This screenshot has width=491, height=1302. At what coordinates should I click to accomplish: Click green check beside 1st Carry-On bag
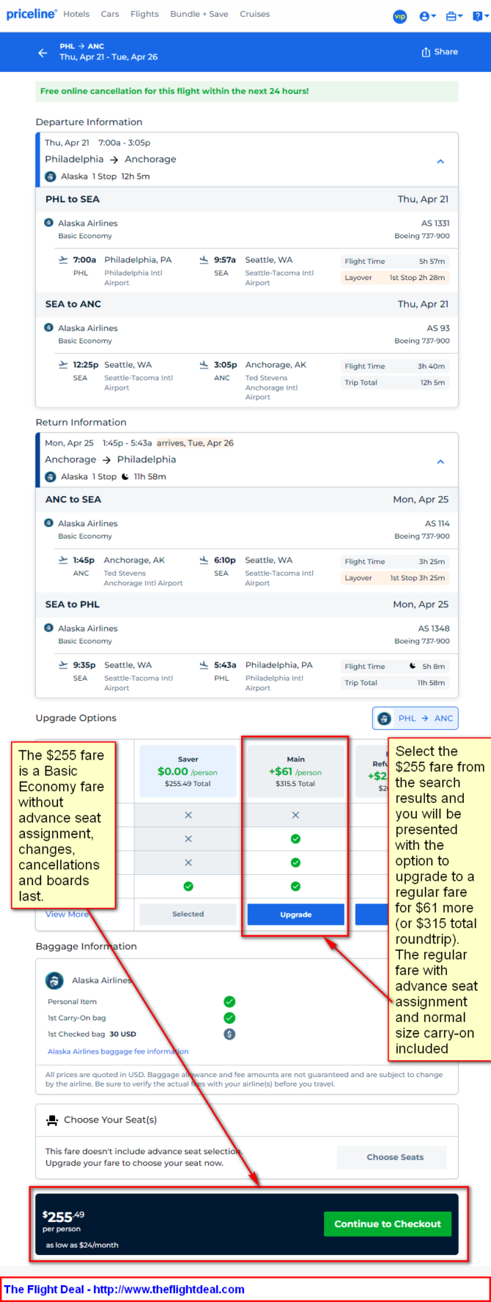point(229,1018)
